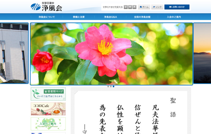
Task: Select second slideshow indicator dot
Action: [111, 86]
